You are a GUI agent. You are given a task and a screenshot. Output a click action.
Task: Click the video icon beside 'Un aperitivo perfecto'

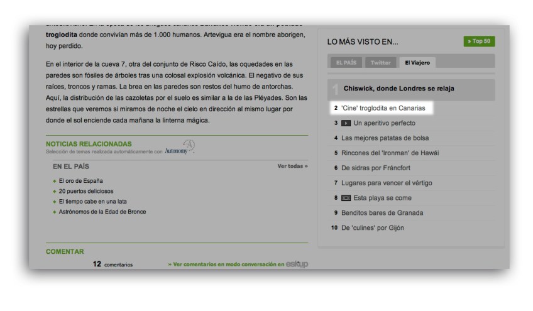(346, 123)
